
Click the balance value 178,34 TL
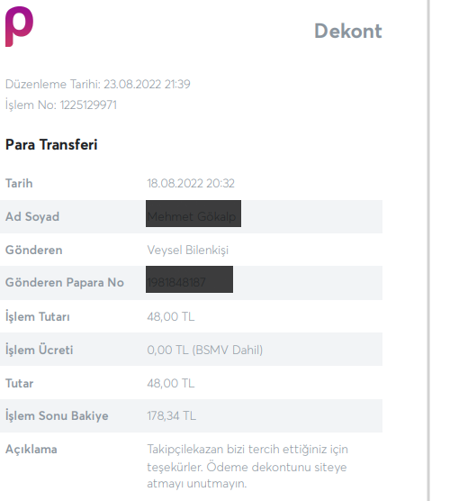click(171, 415)
